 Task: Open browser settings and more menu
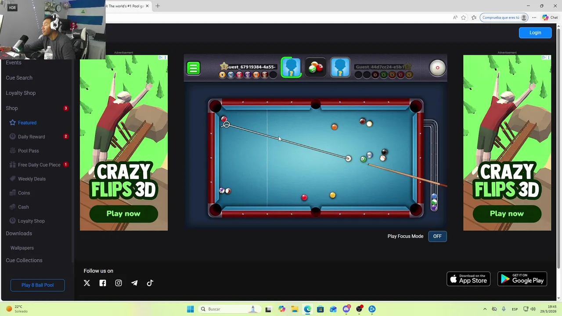click(x=534, y=18)
